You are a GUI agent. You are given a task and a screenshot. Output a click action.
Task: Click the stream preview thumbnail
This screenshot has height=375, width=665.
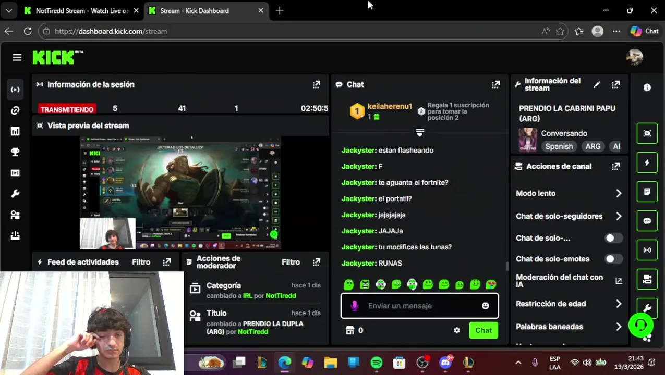tap(180, 194)
